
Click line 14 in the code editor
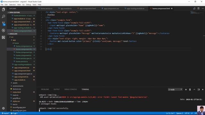pyautogui.click(x=118, y=47)
